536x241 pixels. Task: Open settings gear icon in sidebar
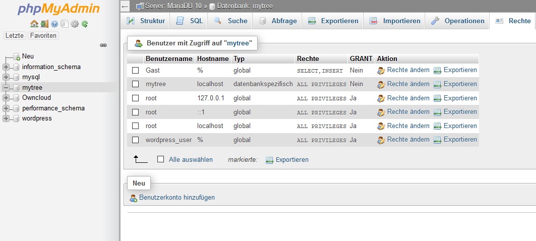tap(75, 24)
